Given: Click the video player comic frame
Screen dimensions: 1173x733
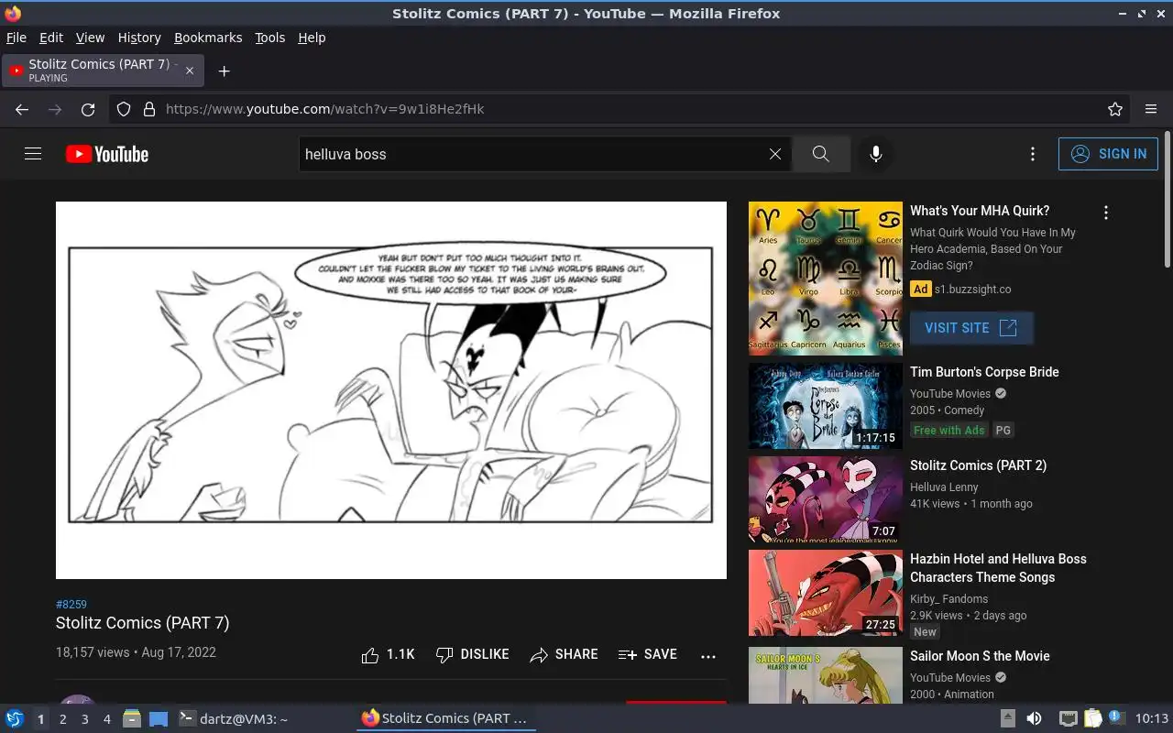Looking at the screenshot, I should tap(391, 390).
